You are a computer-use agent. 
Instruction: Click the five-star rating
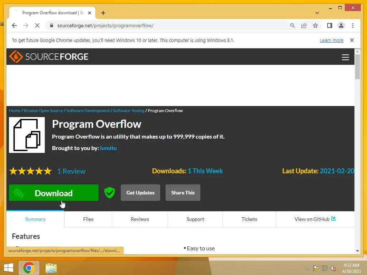pyautogui.click(x=30, y=171)
